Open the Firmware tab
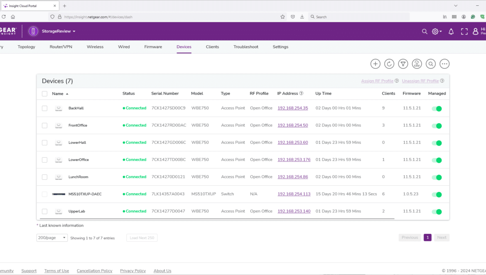 tap(153, 47)
